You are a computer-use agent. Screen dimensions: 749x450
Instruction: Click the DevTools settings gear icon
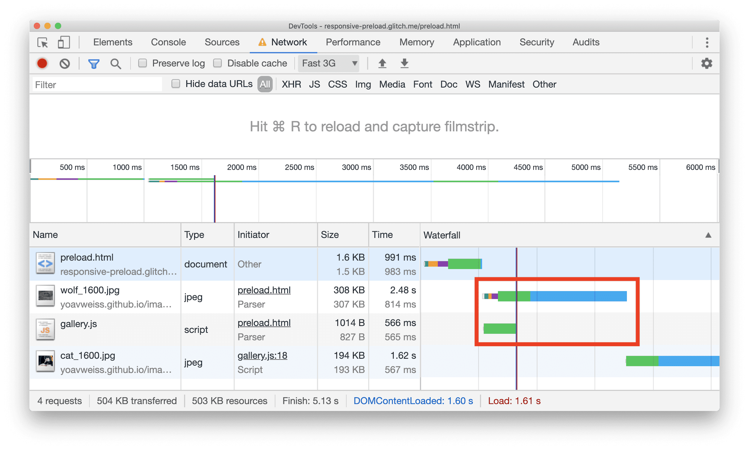point(707,63)
